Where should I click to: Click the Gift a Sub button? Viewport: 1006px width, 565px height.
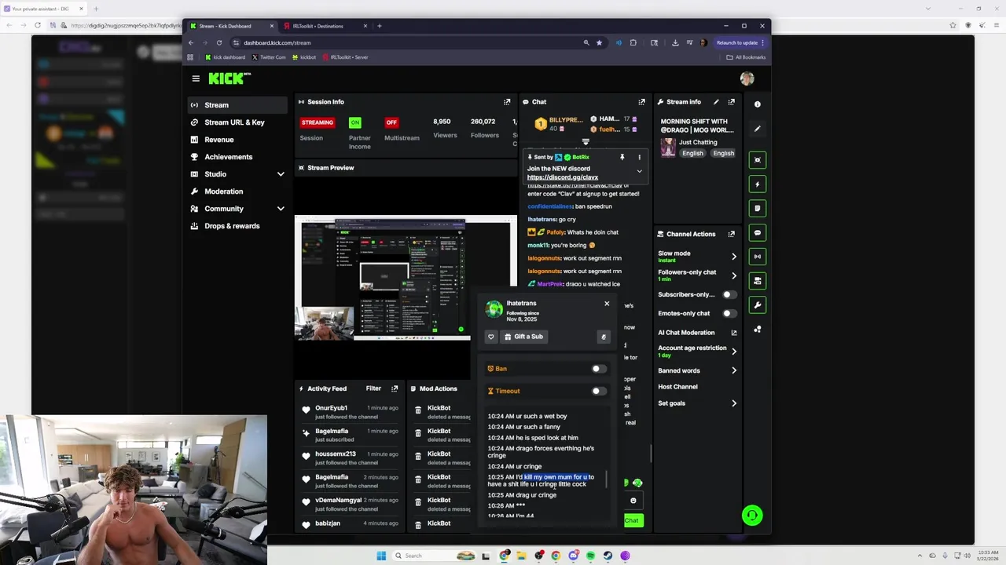coord(523,337)
